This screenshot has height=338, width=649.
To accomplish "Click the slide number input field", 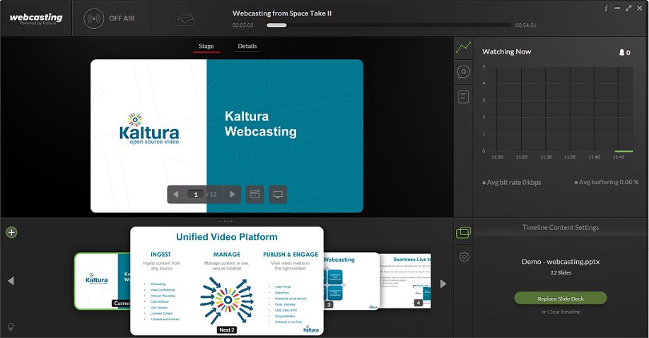I will 195,194.
